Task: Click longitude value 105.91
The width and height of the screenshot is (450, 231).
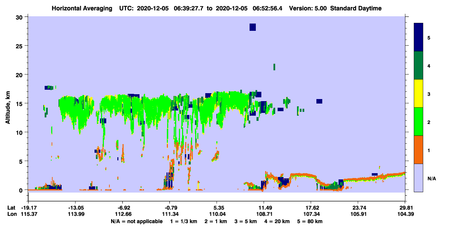Action: (x=358, y=214)
